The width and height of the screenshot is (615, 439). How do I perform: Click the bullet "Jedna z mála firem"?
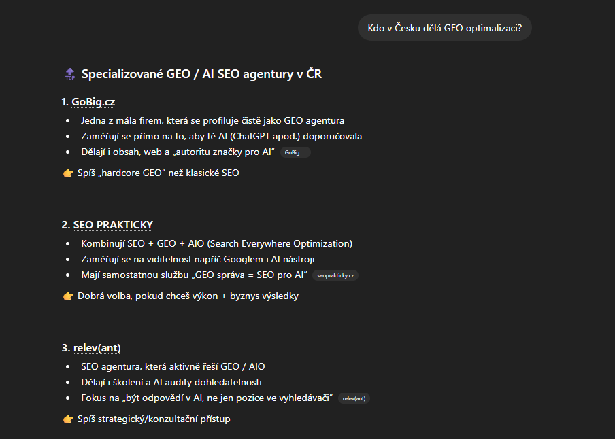212,120
